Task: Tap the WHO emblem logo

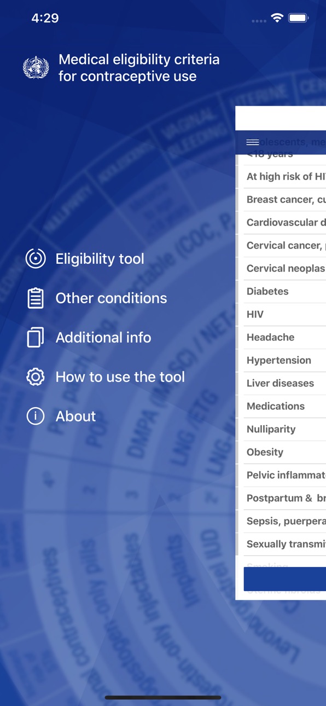Action: pyautogui.click(x=36, y=68)
